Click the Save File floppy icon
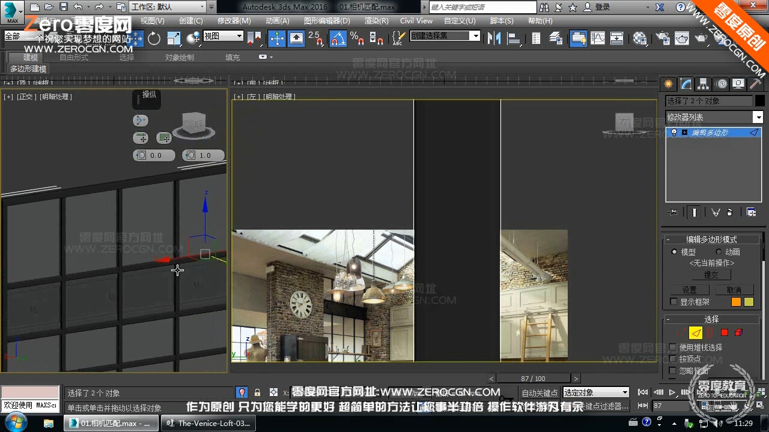This screenshot has height=432, width=769. pyautogui.click(x=63, y=7)
